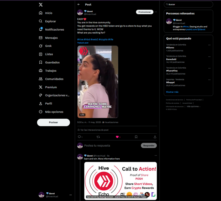Open Más opciones in sidebar
221x201 pixels.
tap(51, 112)
